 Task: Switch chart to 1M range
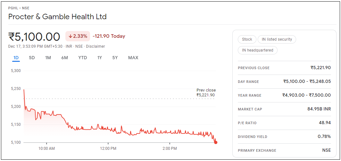click(x=48, y=58)
